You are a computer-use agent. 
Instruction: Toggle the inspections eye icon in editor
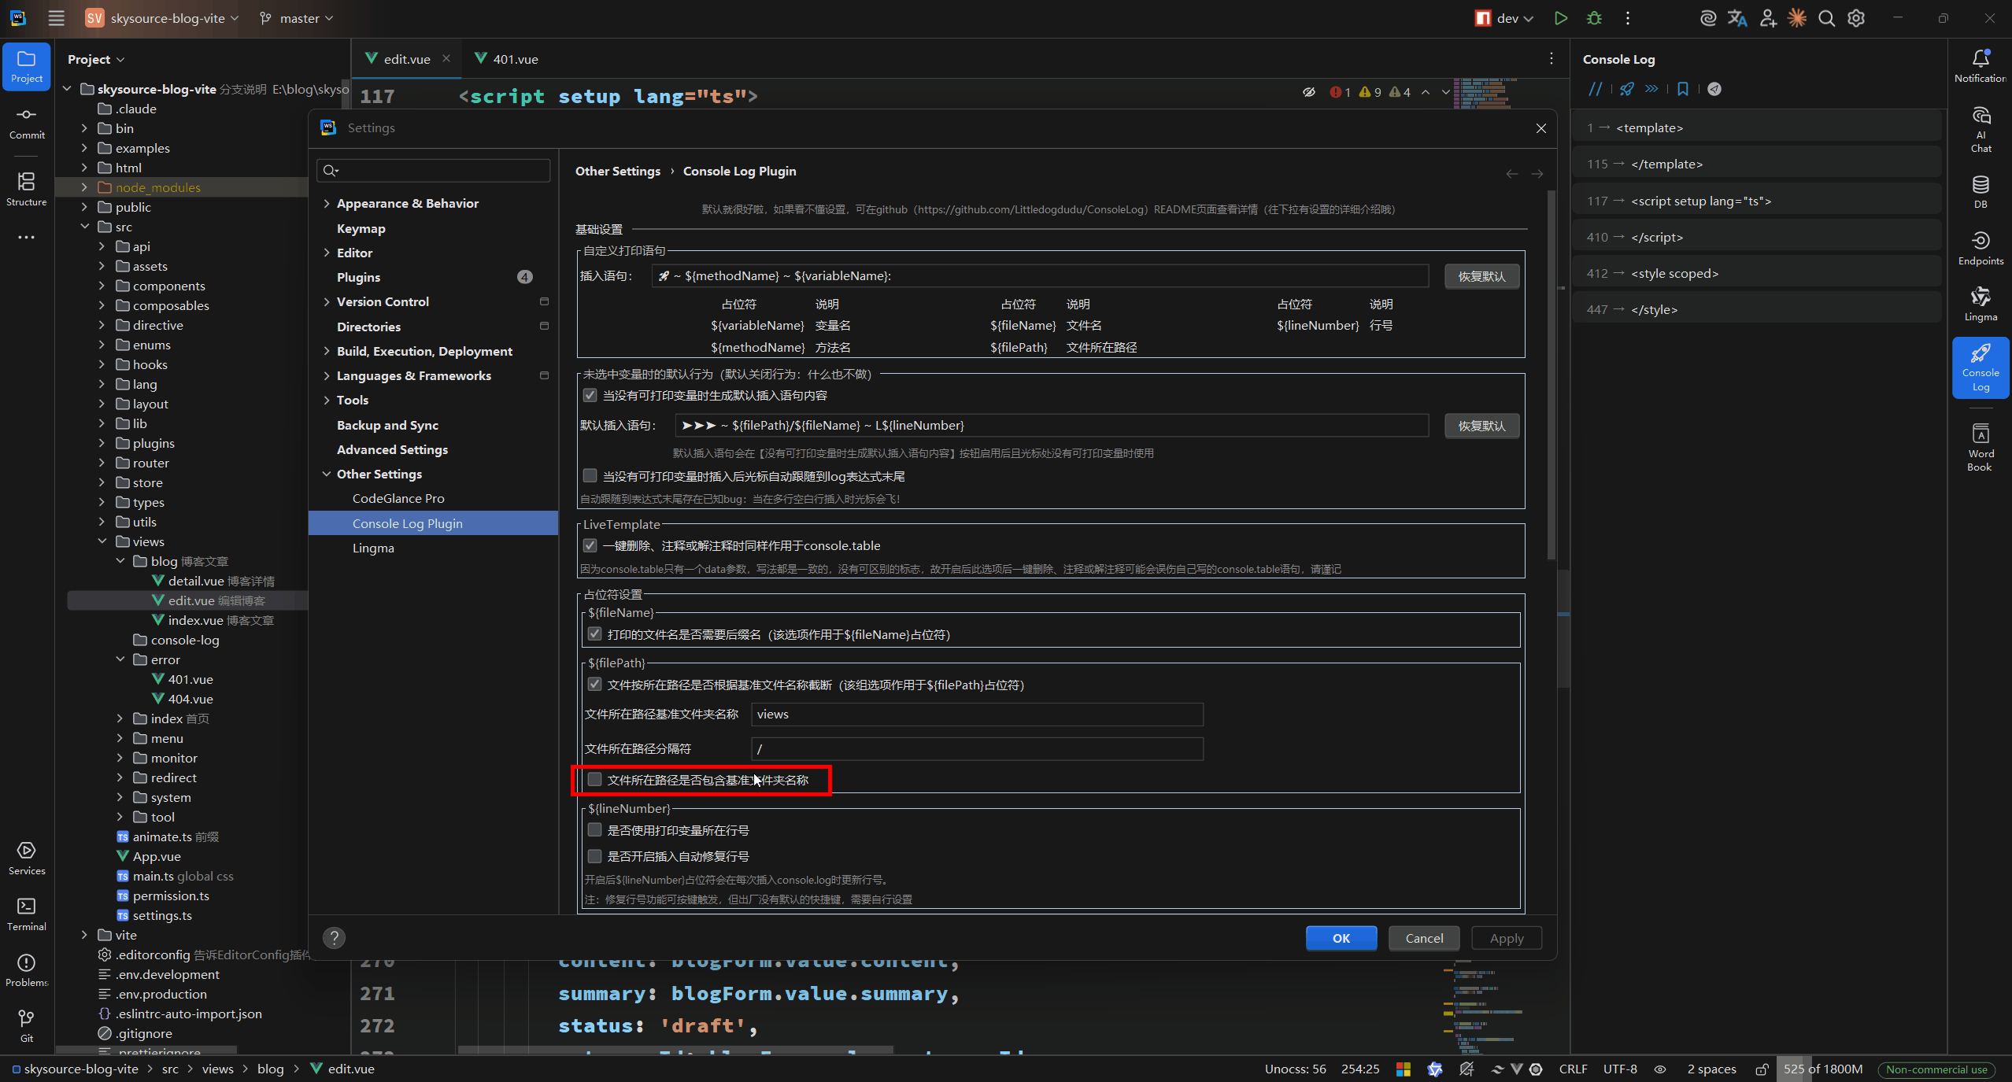(x=1308, y=92)
